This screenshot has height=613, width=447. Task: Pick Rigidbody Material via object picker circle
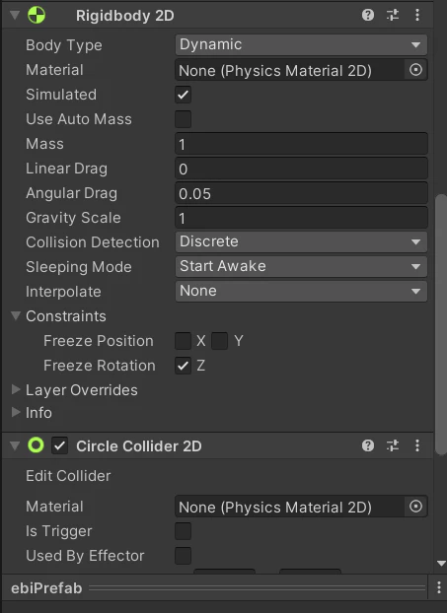tap(415, 70)
